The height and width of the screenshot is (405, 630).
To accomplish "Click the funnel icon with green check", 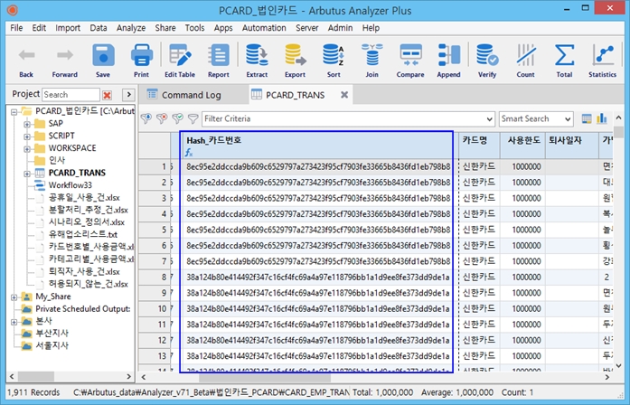I will 177,118.
